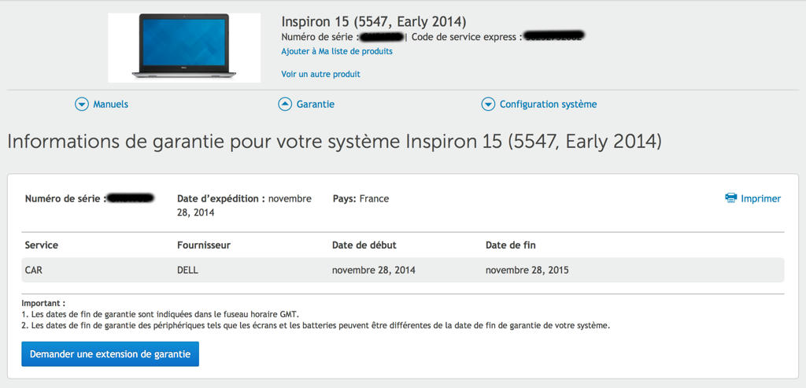Collapse the Garantie section arrow icon
The width and height of the screenshot is (806, 388).
click(x=285, y=105)
